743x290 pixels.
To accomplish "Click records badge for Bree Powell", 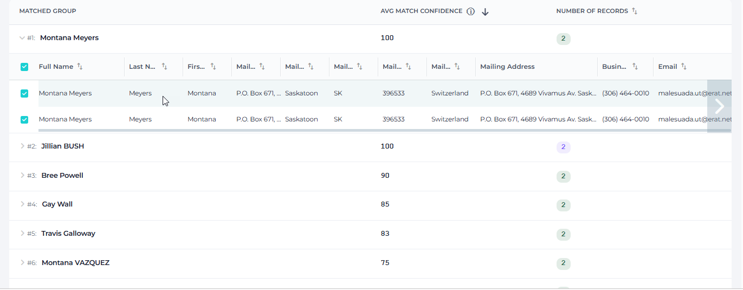I will point(564,176).
